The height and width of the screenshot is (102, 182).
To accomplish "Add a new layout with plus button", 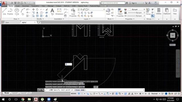I will pyautogui.click(x=30, y=93).
